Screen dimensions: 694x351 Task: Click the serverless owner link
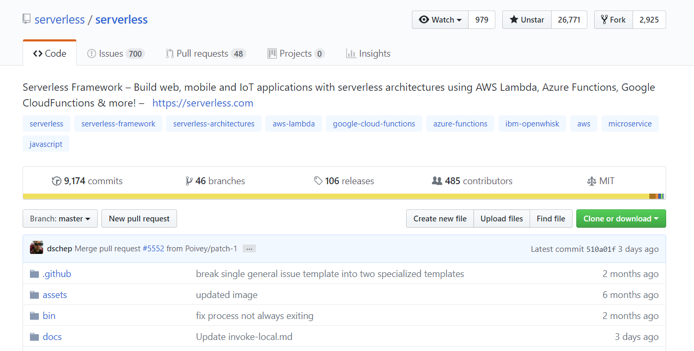(59, 19)
